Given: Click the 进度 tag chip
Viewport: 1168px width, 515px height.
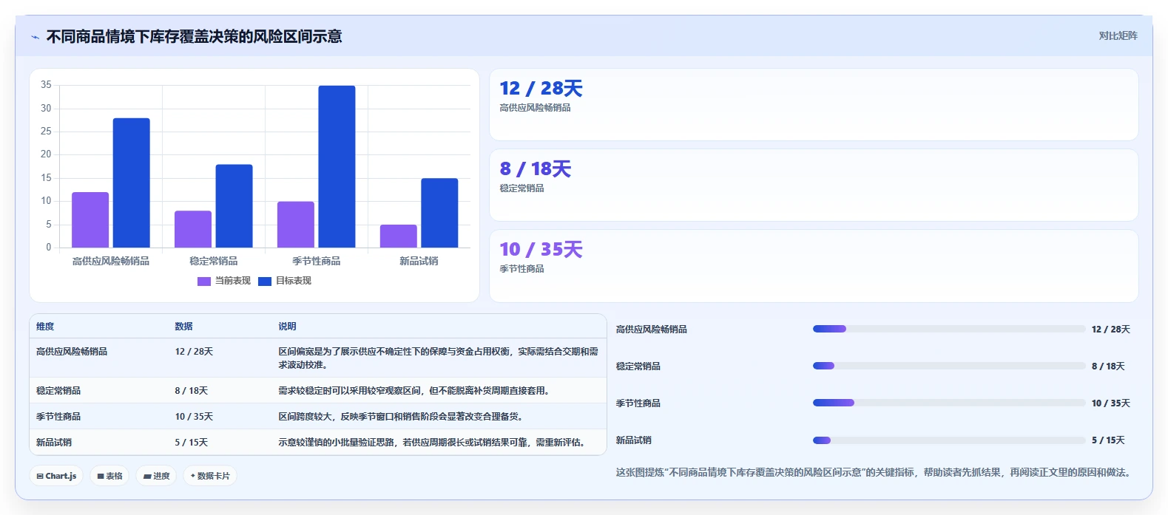Looking at the screenshot, I should coord(157,476).
